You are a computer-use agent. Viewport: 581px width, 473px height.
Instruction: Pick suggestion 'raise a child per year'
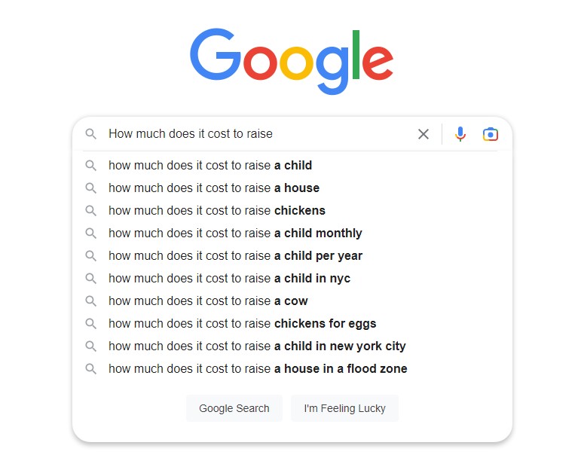tap(292, 255)
